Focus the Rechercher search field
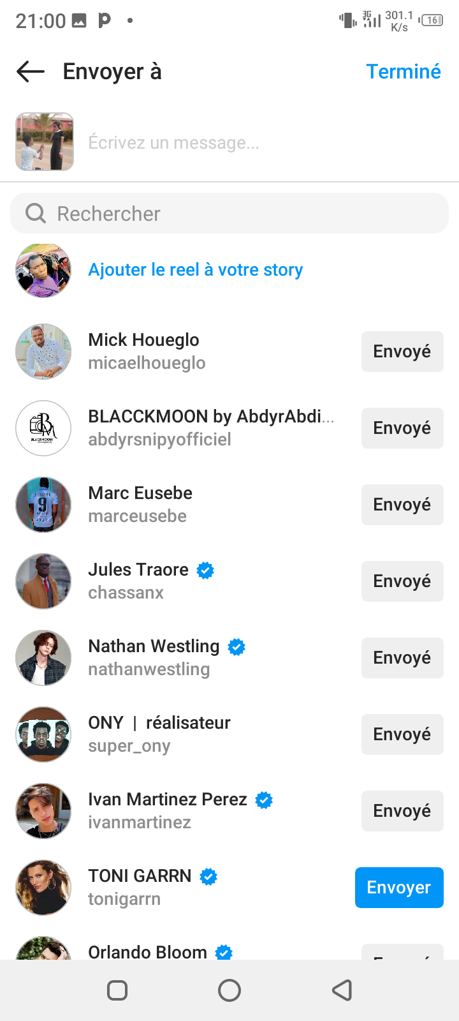459x1021 pixels. (242, 213)
